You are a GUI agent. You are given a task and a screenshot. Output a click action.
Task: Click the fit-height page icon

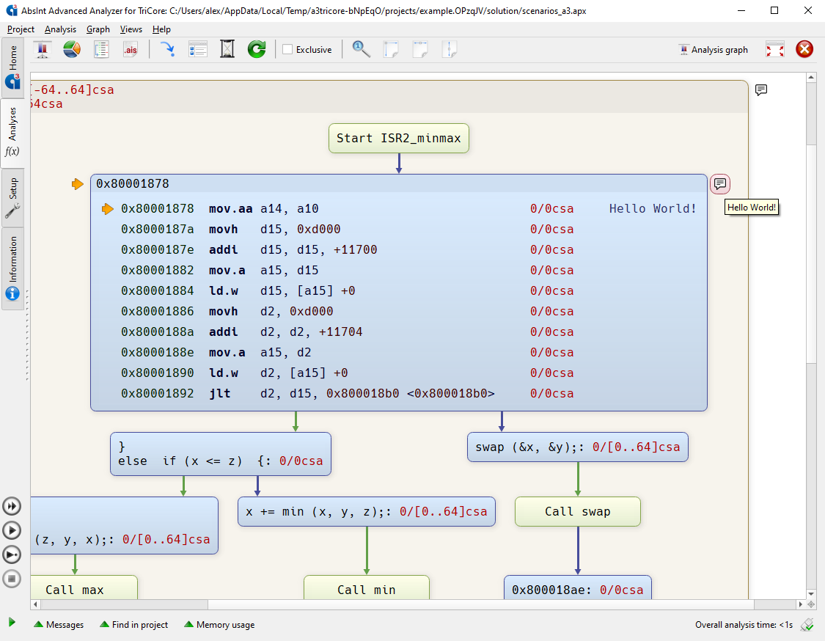point(450,49)
